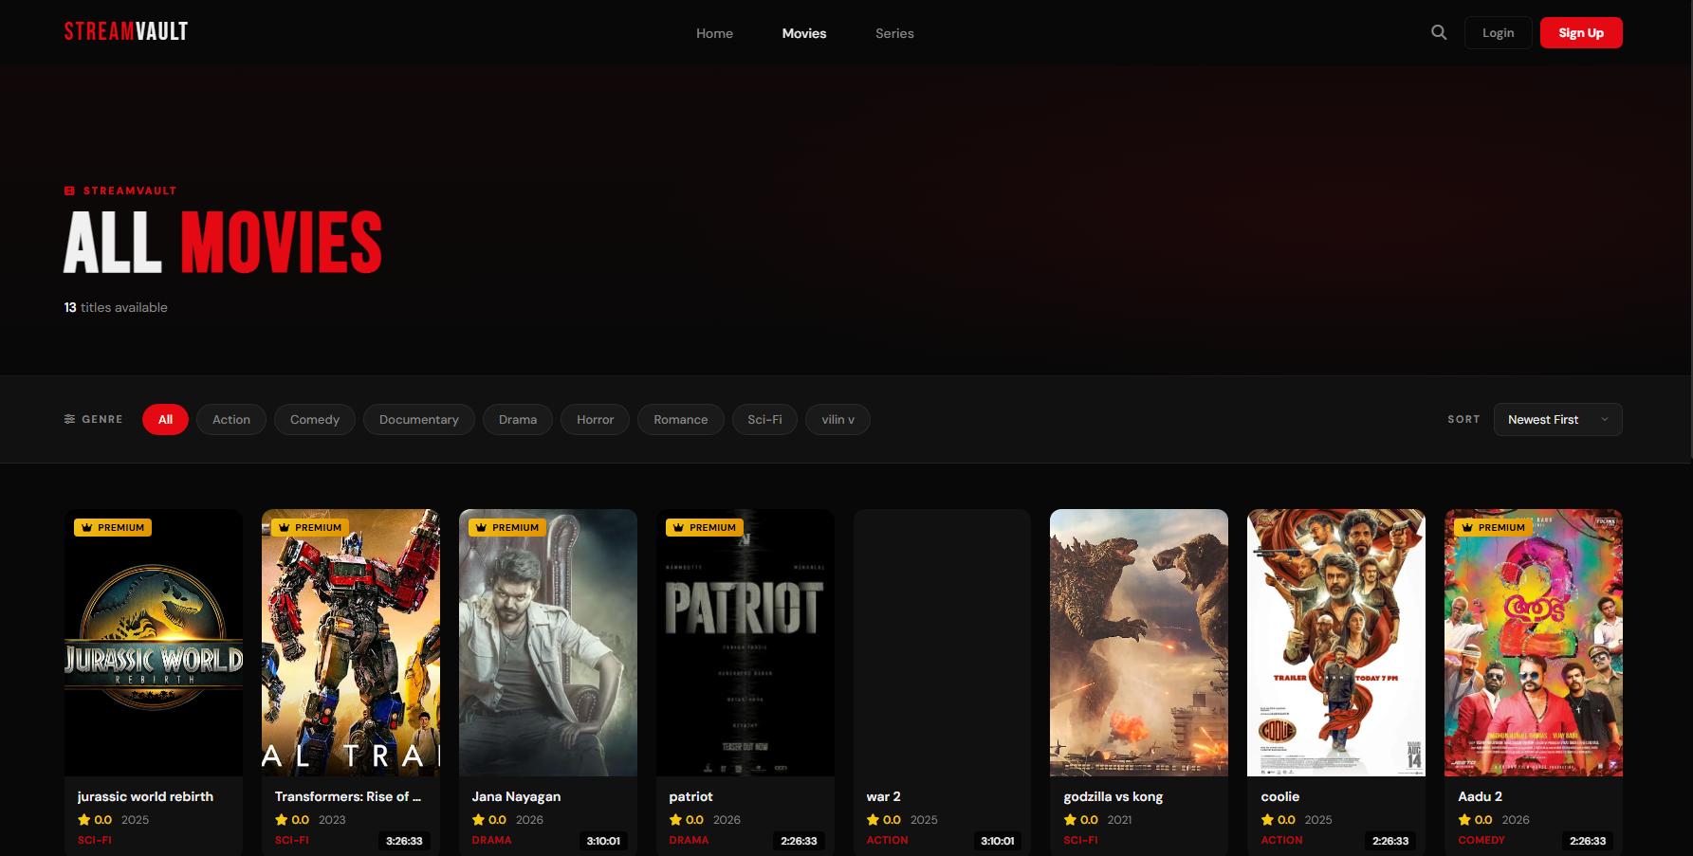Click the genre filter sliders icon
1693x856 pixels.
[69, 419]
